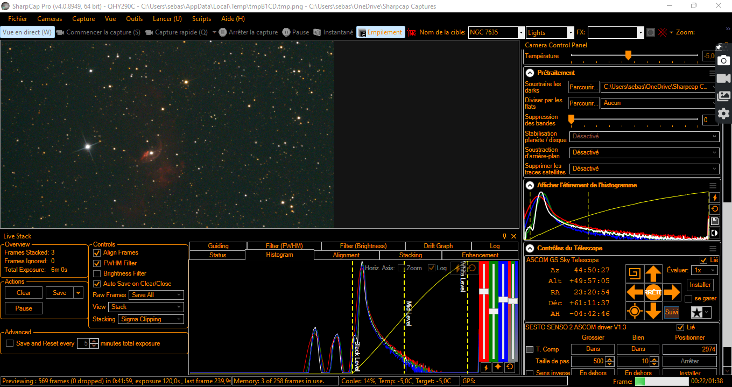This screenshot has height=387, width=732.
Task: Click the Live Stack Pause button
Action: (x=24, y=308)
